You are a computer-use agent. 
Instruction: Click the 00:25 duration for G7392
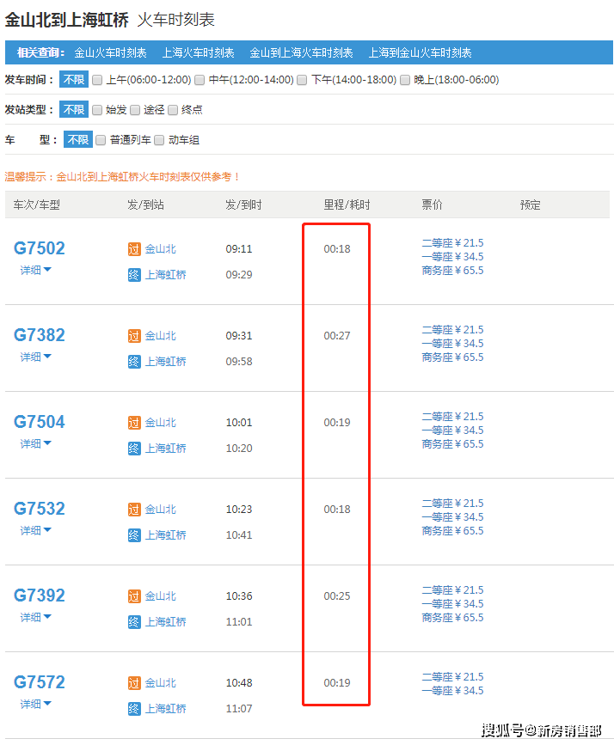[337, 596]
